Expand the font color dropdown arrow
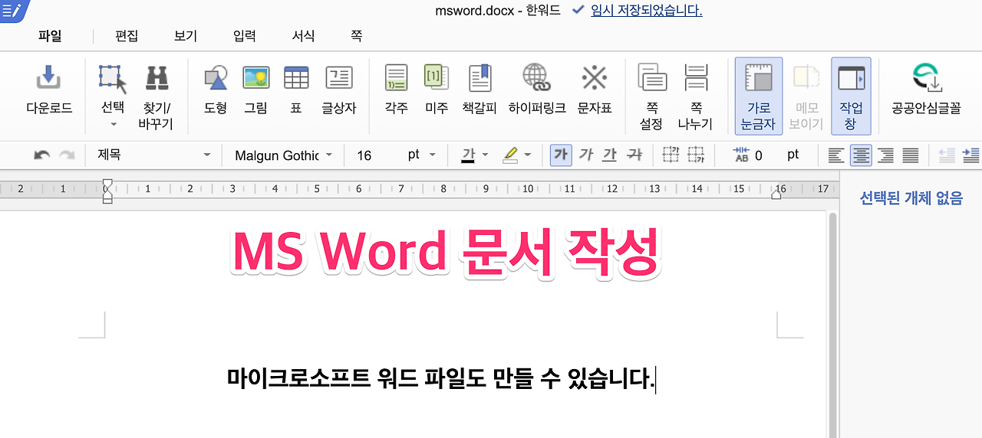The width and height of the screenshot is (982, 438). [485, 155]
